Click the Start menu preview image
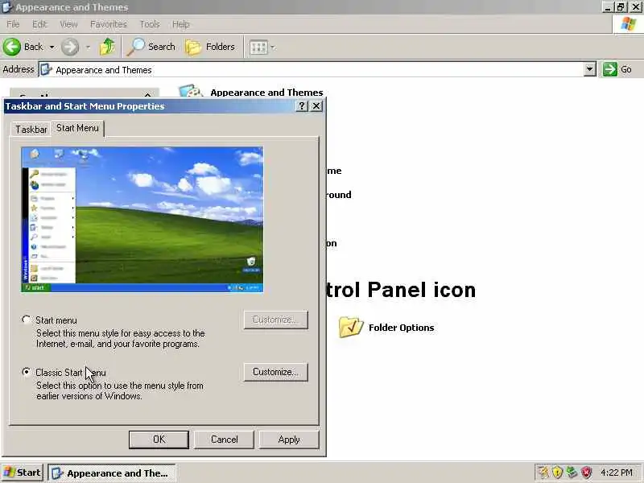 tap(142, 219)
